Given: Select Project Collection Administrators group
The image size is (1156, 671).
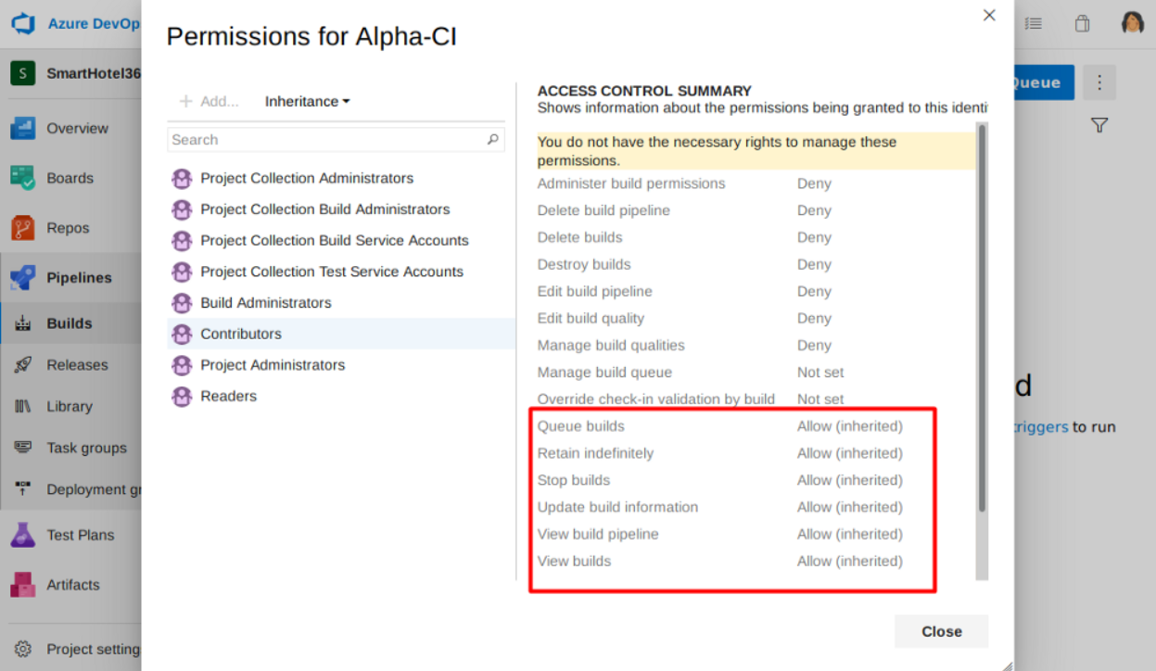Looking at the screenshot, I should (307, 178).
